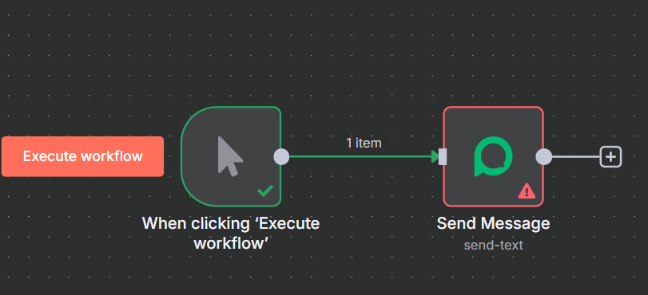Viewport: 648px width, 295px height.
Task: Click the Execute workflow button
Action: [82, 156]
